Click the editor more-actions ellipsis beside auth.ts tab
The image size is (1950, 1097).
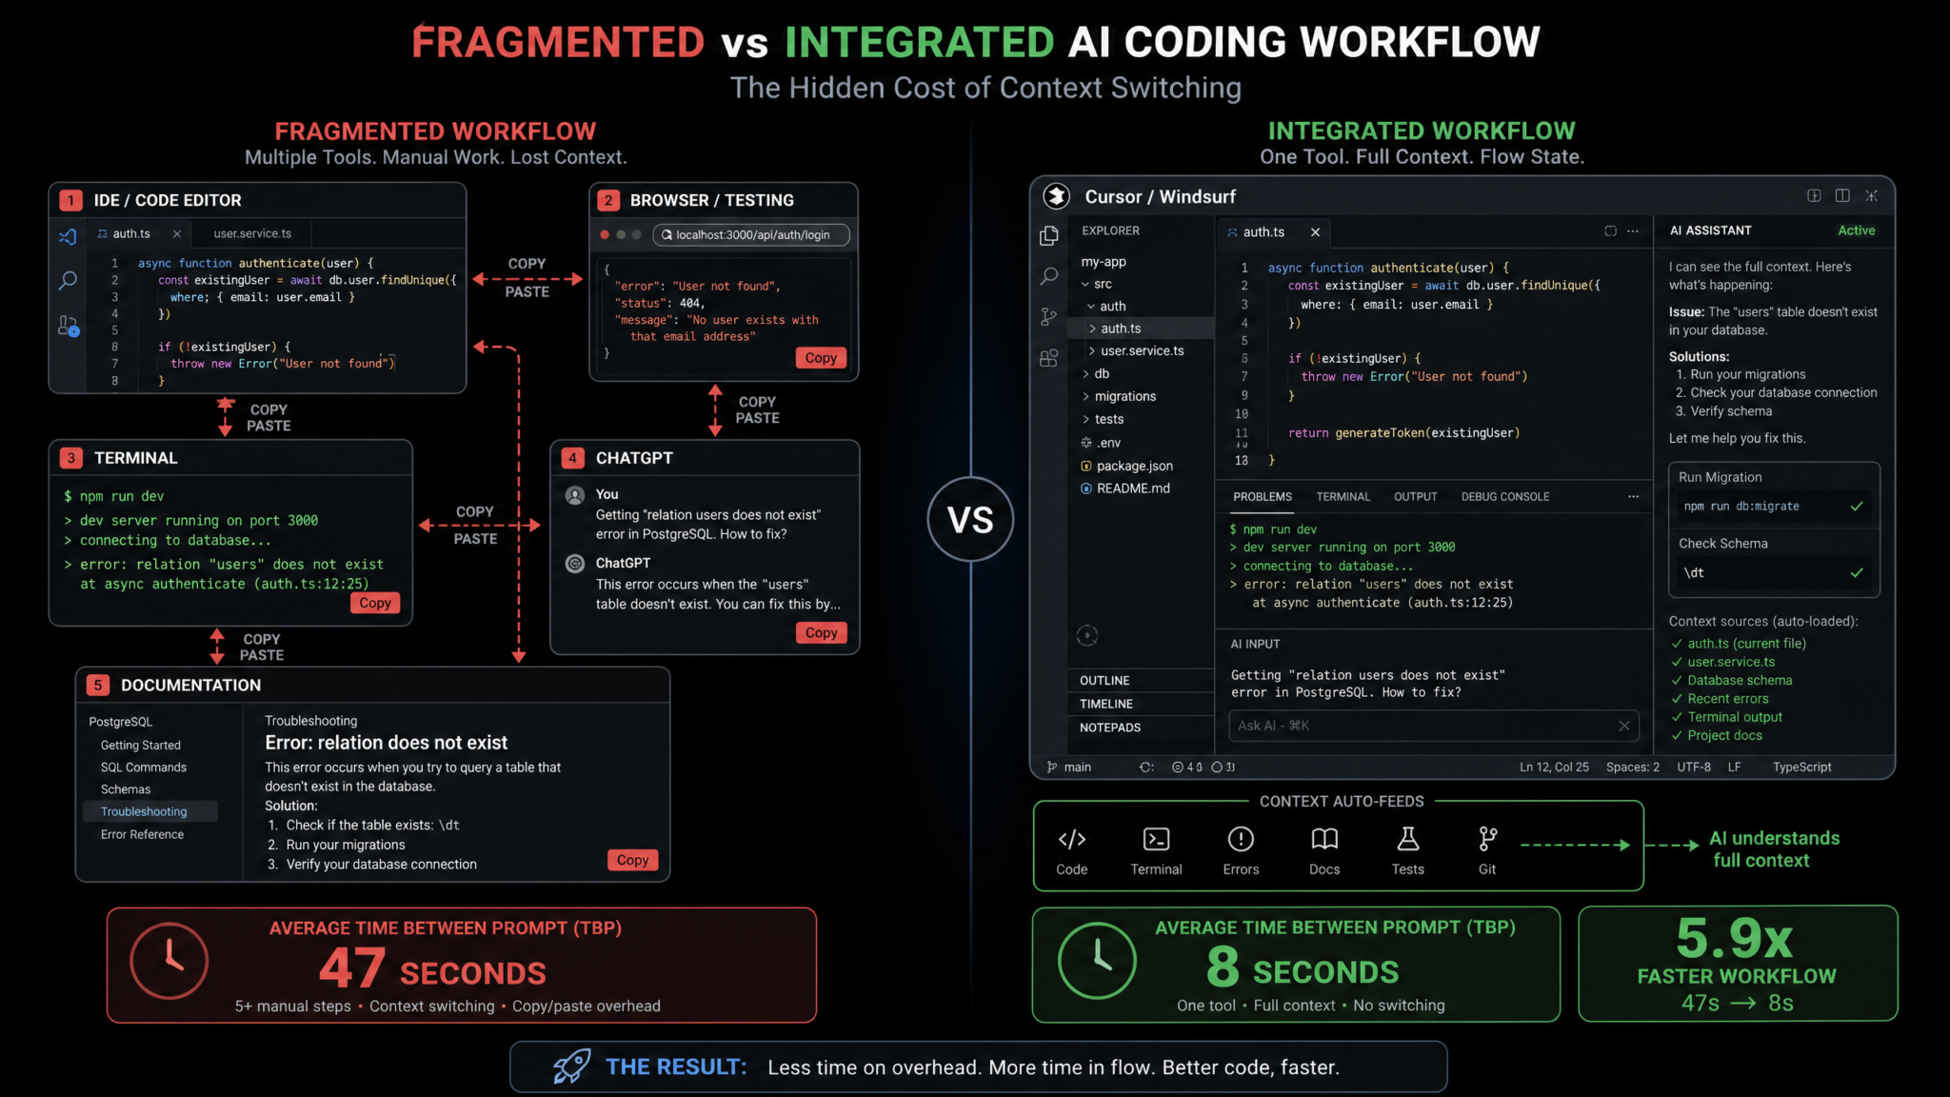[x=1633, y=231]
